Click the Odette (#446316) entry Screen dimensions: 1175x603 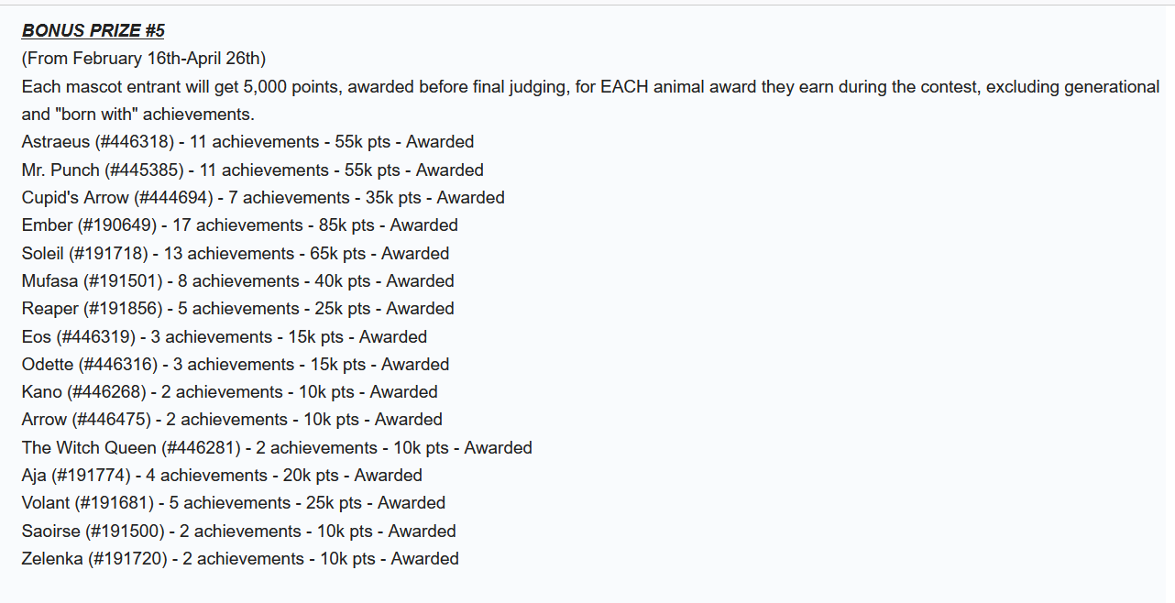236,364
